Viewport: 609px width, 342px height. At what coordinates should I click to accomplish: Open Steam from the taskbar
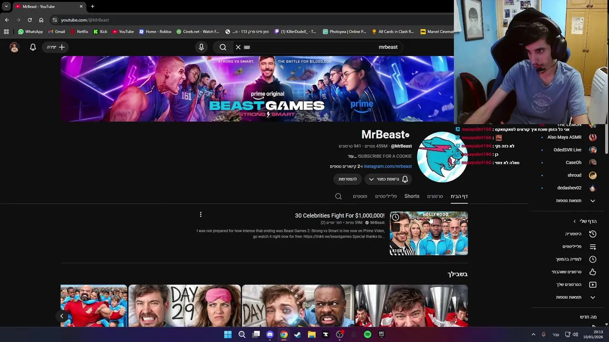tap(297, 334)
